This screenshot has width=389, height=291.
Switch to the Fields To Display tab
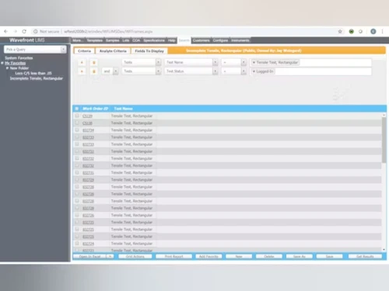click(149, 51)
